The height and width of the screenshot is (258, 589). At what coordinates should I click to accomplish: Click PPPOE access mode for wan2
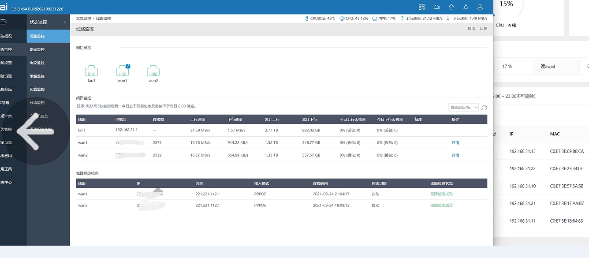click(x=261, y=206)
